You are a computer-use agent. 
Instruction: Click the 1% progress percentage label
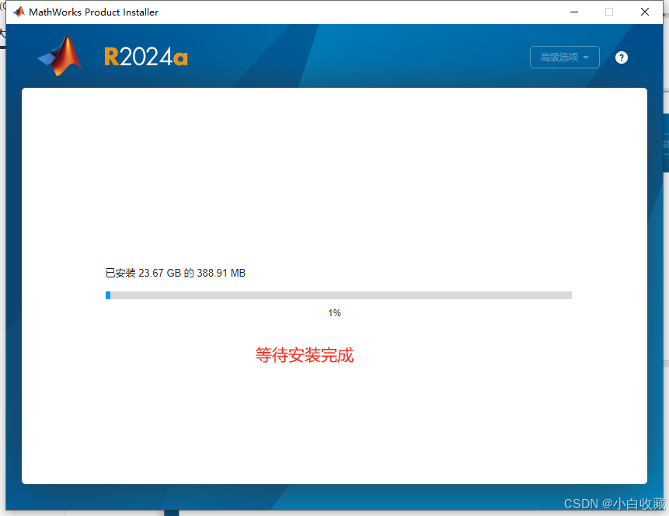point(334,313)
